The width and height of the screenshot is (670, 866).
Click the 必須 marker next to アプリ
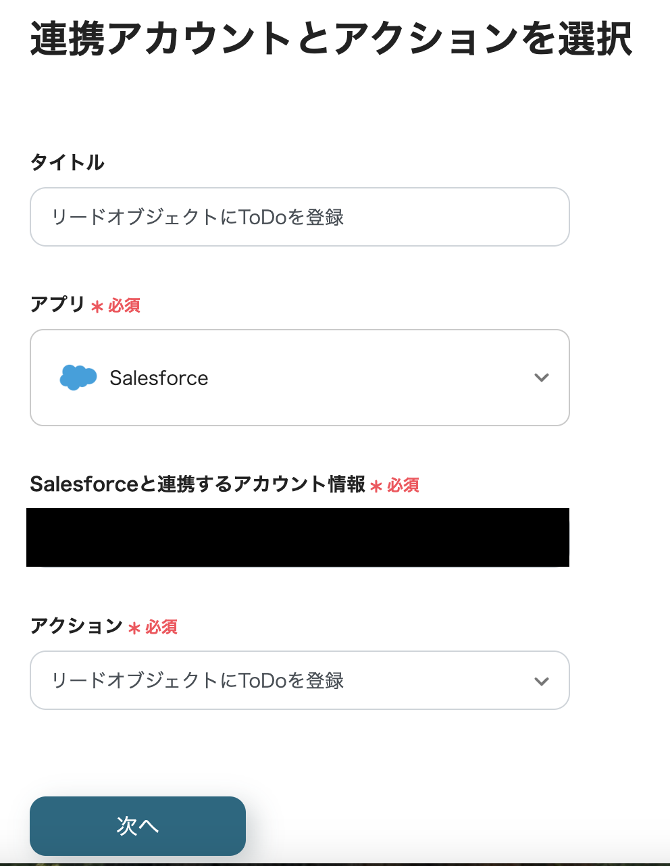[124, 306]
